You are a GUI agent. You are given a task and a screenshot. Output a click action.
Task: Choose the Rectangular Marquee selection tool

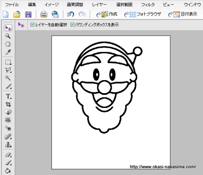(8, 62)
